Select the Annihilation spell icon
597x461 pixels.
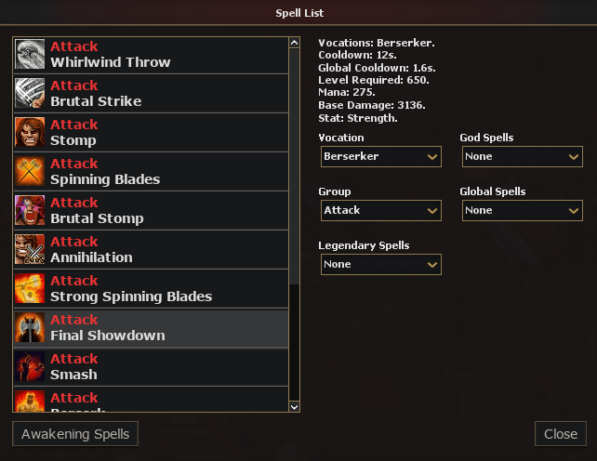[x=30, y=249]
